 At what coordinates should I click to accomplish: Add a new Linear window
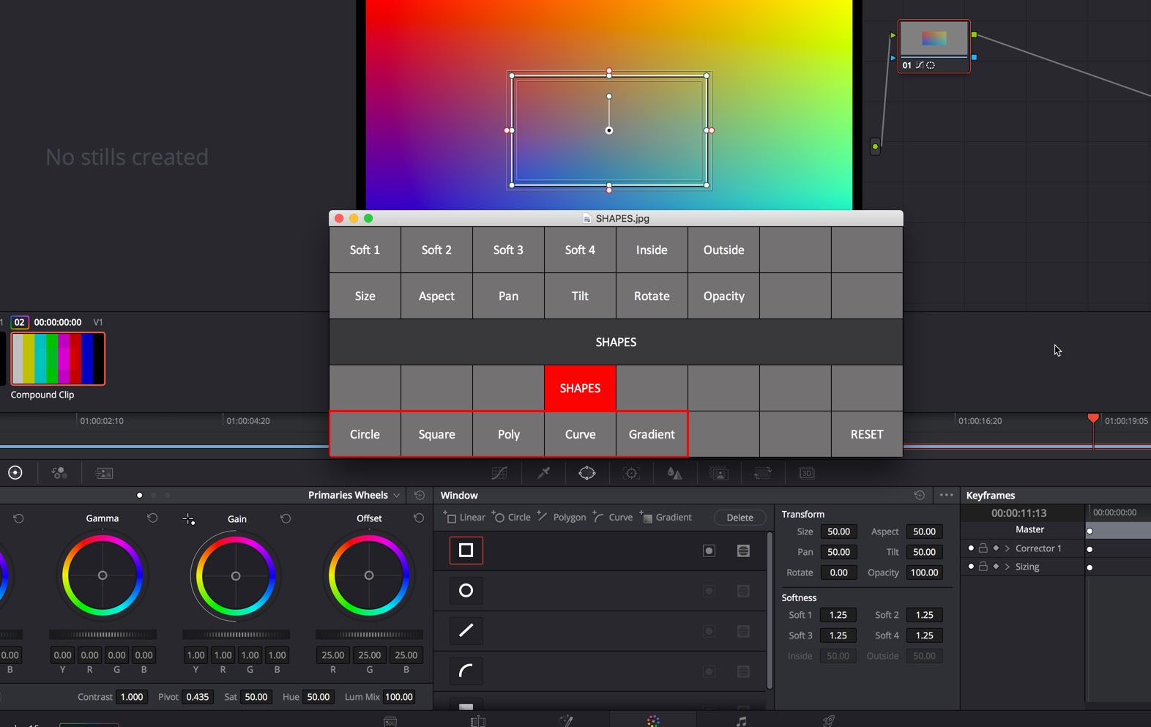pyautogui.click(x=464, y=517)
